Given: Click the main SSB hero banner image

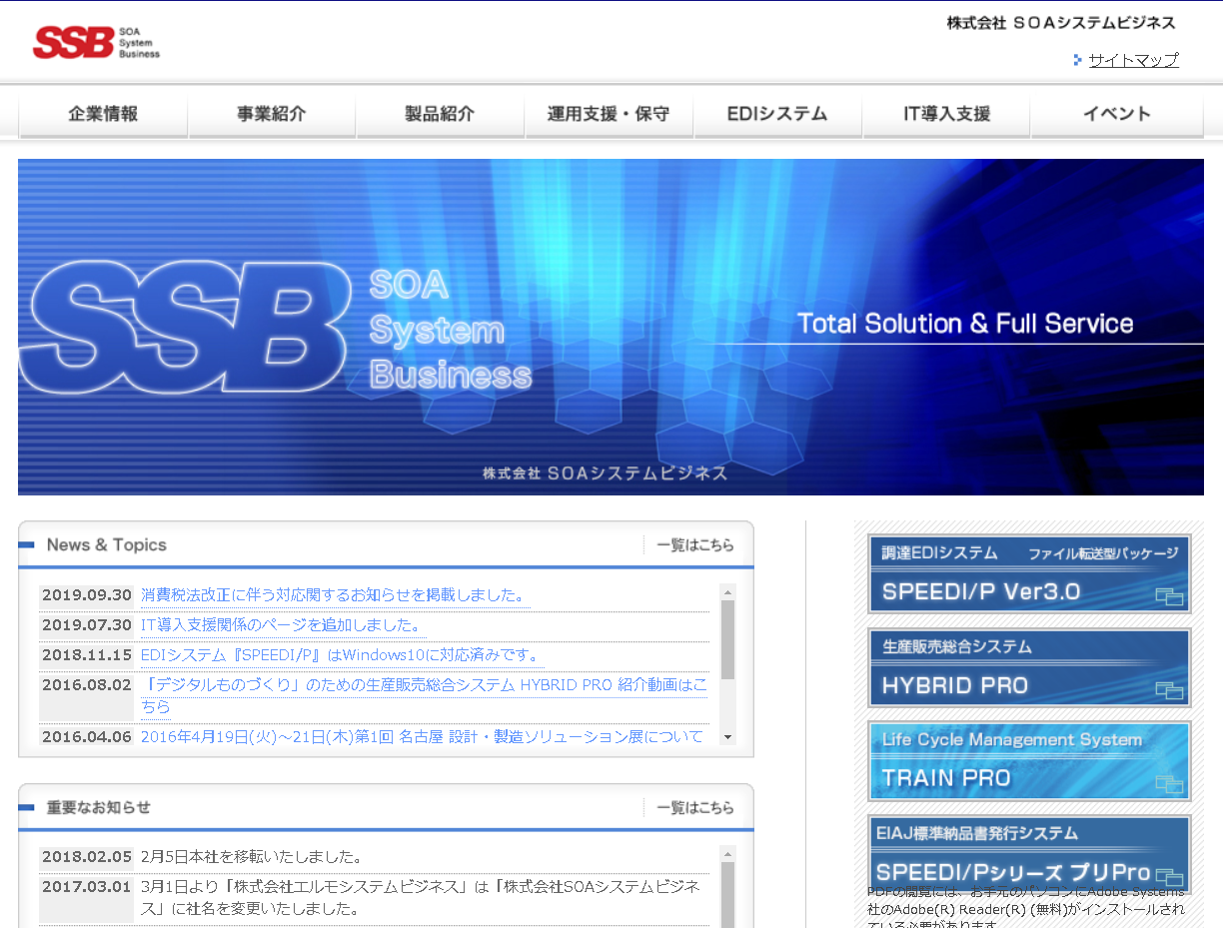Looking at the screenshot, I should point(611,326).
